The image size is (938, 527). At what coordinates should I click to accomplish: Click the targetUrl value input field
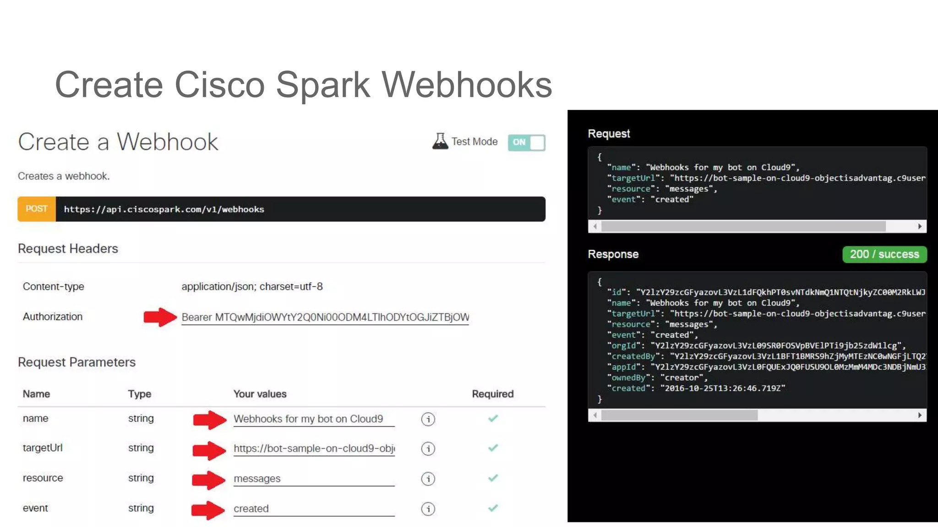314,449
